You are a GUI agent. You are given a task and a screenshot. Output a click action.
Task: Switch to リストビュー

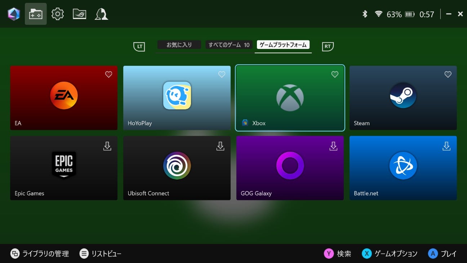point(101,254)
